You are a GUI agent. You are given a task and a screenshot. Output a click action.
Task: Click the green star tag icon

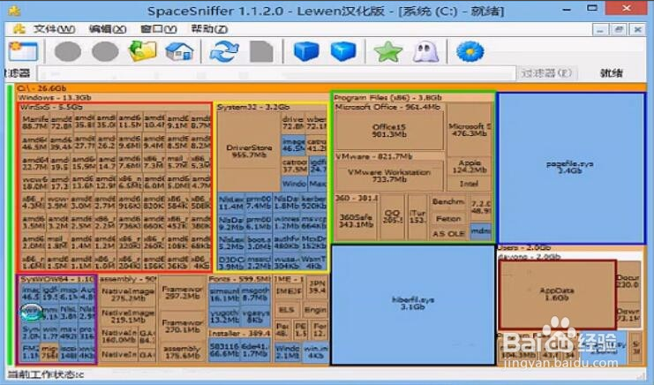point(387,52)
